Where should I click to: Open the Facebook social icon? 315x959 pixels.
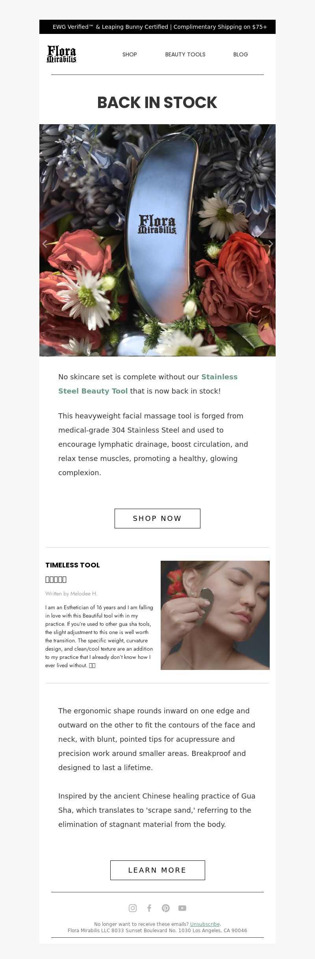point(149,908)
